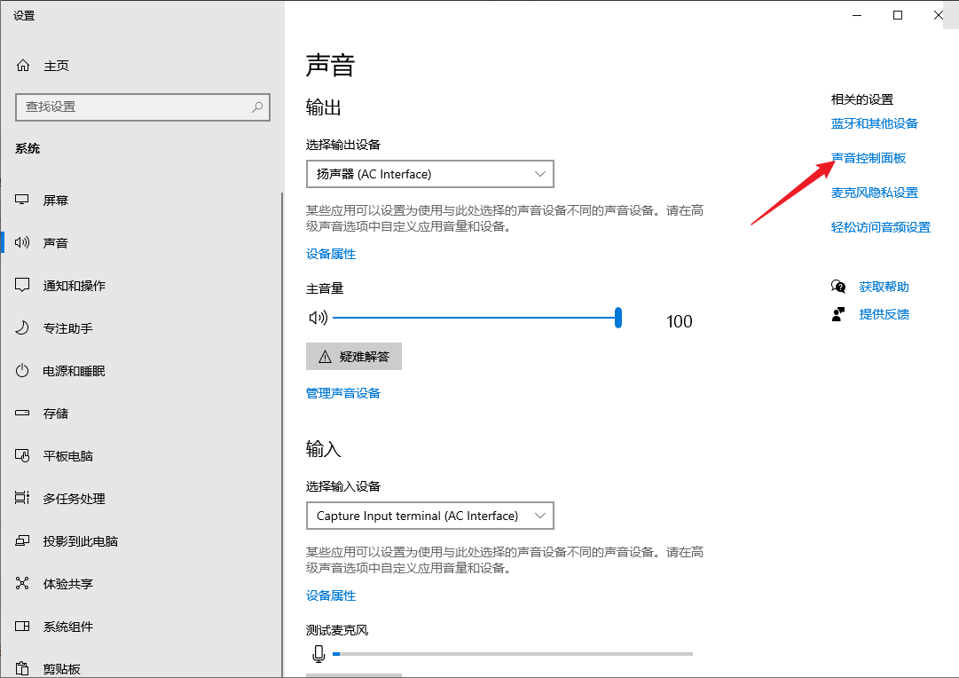Click the master volume slider handle
Viewport: 959px width, 678px height.
618,318
